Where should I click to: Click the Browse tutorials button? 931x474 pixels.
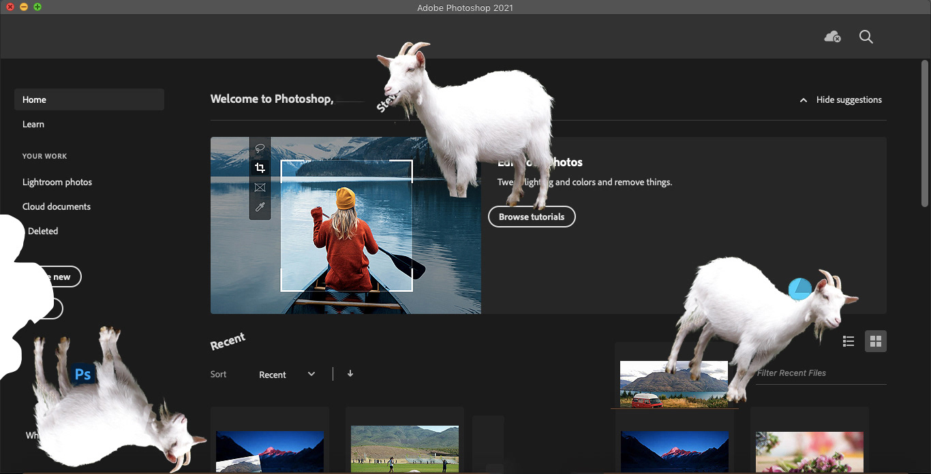(x=532, y=217)
